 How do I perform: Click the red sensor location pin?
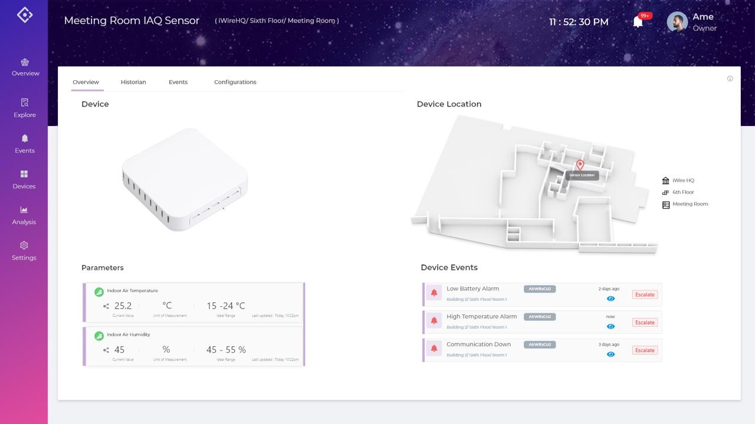point(580,165)
